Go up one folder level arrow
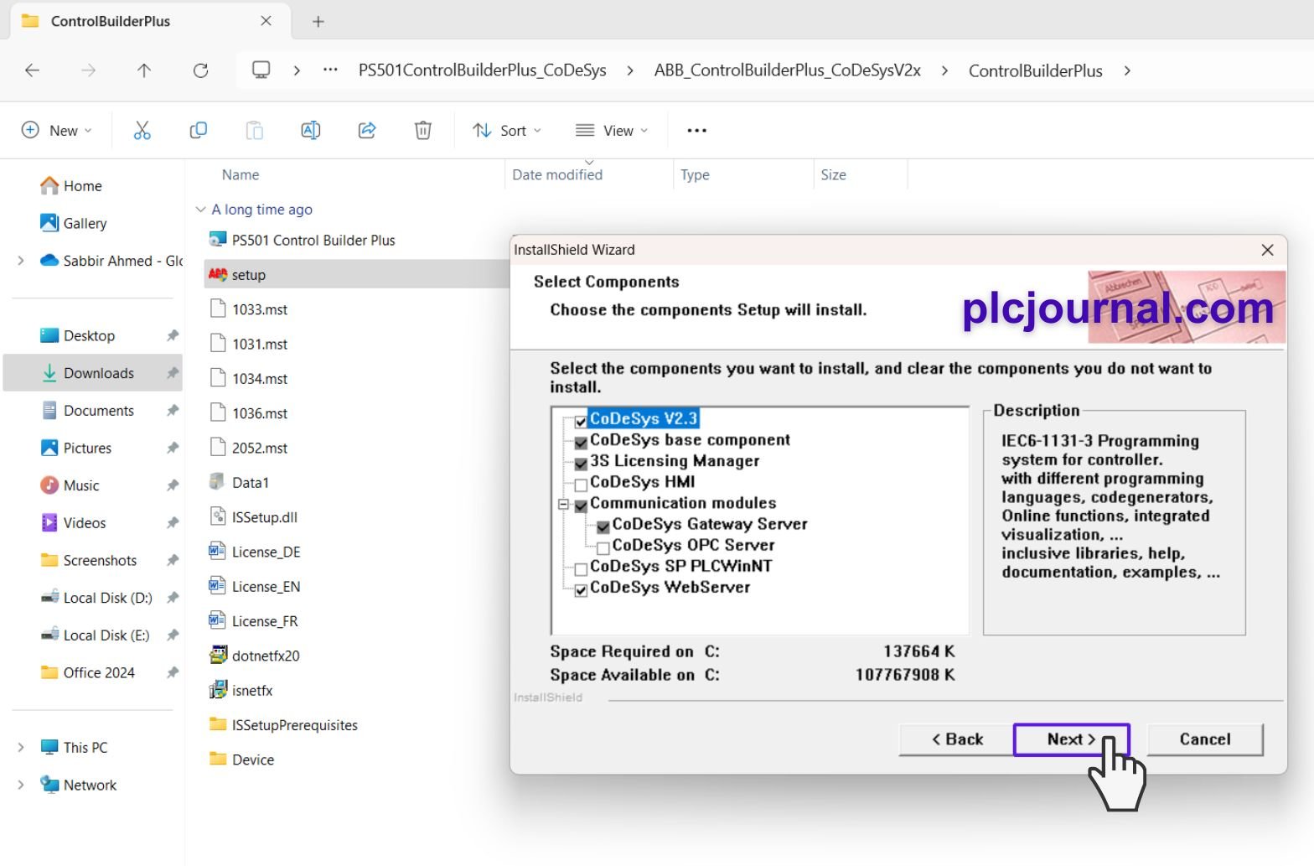Screen dimensions: 1314x866 pyautogui.click(x=144, y=70)
